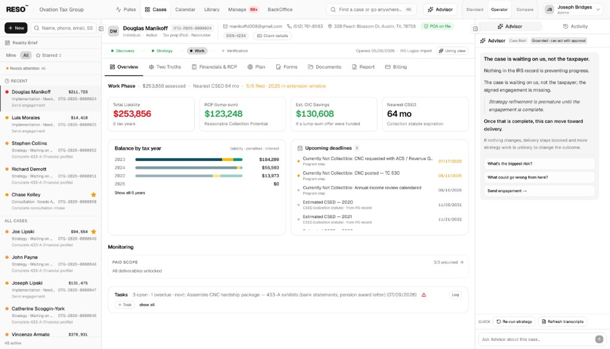Select the Work phase step
Viewport: 610px width, 349px height.
(197, 51)
